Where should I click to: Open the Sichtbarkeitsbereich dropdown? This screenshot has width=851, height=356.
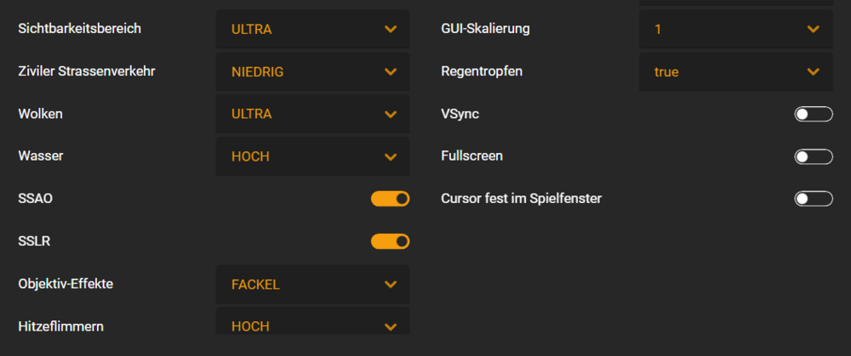tap(312, 29)
